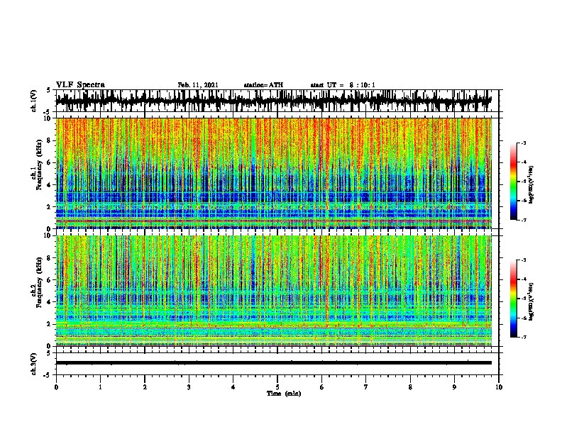The height and width of the screenshot is (434, 562).
Task: Click the ch.3 voltage waveform trace
Action: click(x=274, y=363)
